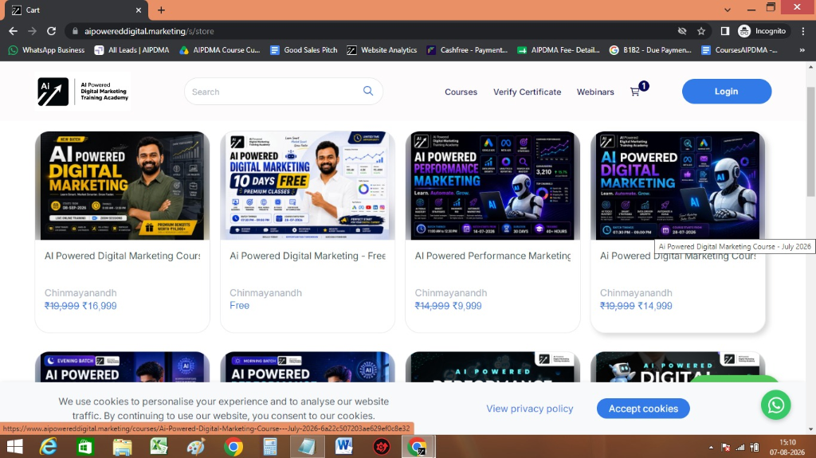The image size is (816, 458).
Task: Click title 'Ai Powered Digital Marketing - Free'
Action: [308, 256]
